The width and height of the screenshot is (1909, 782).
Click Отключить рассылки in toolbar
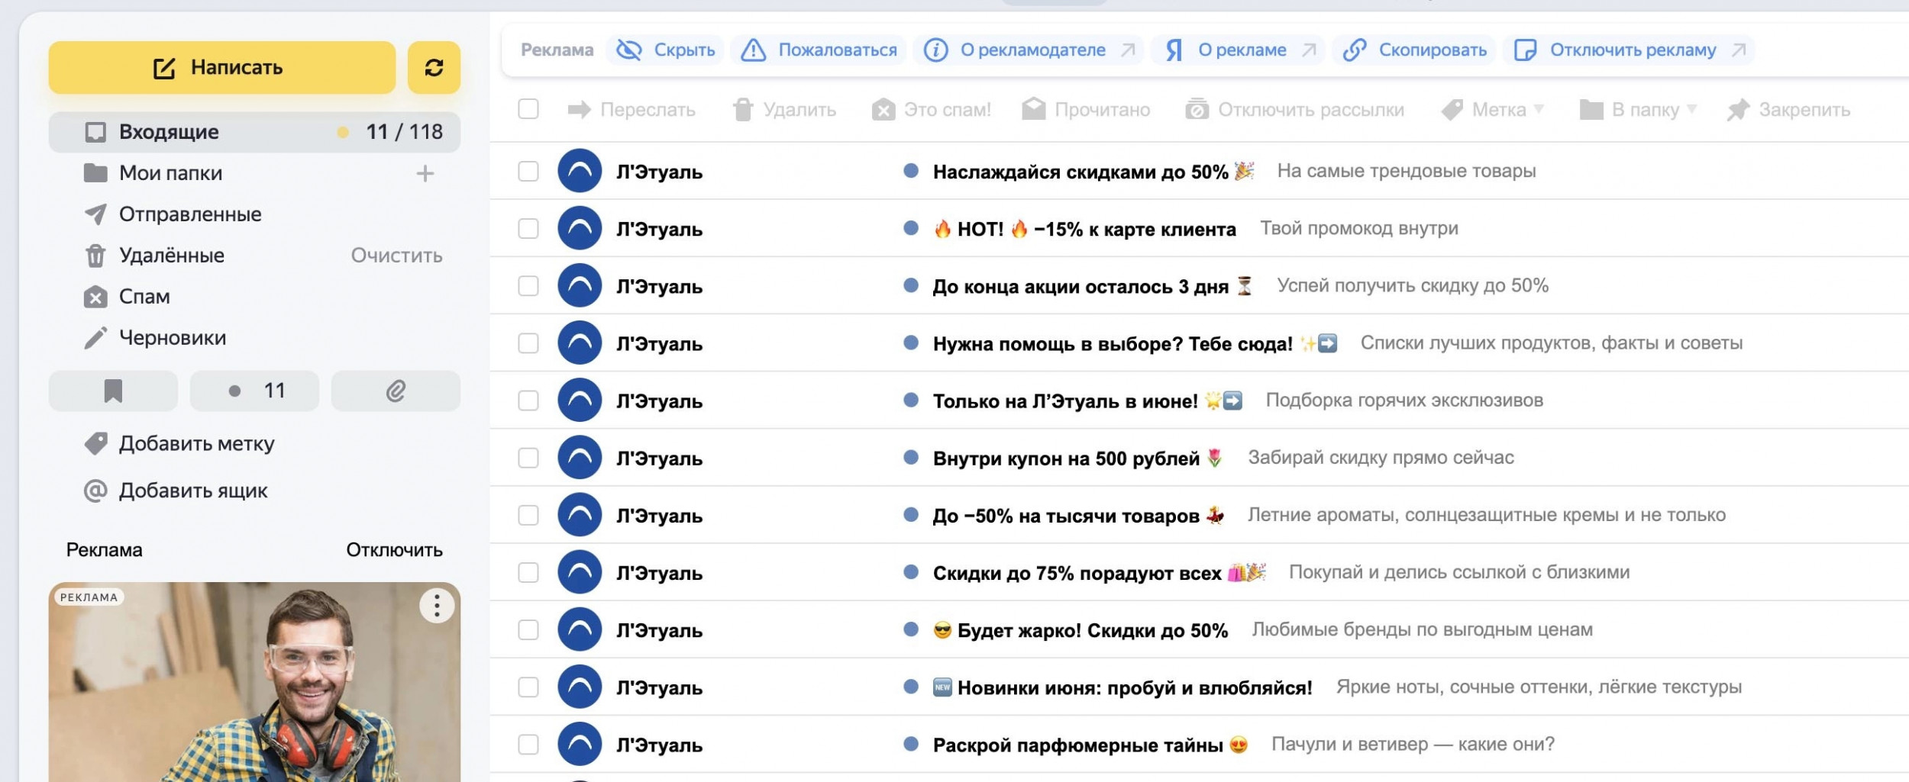[1294, 110]
